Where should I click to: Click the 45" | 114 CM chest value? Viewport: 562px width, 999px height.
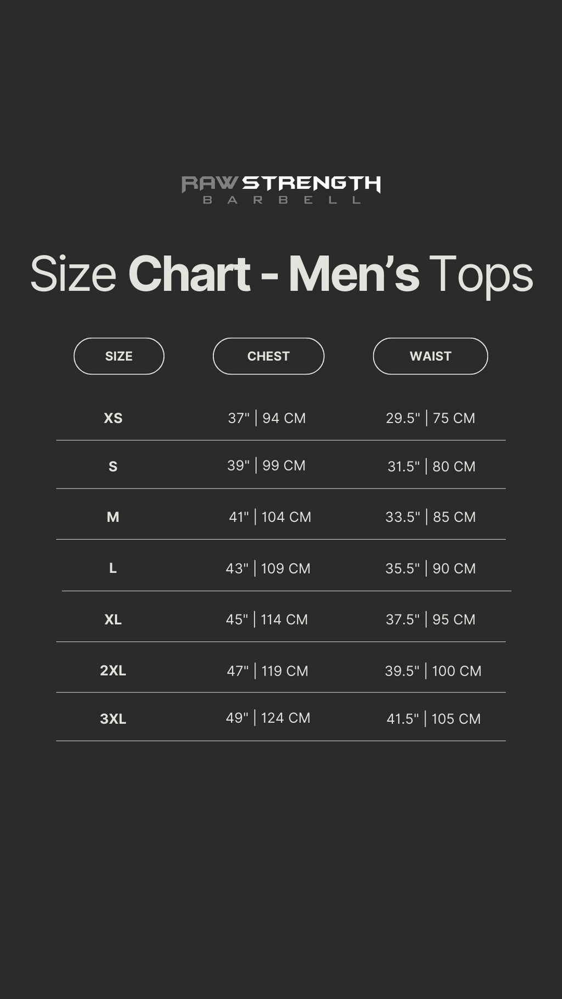click(x=267, y=620)
